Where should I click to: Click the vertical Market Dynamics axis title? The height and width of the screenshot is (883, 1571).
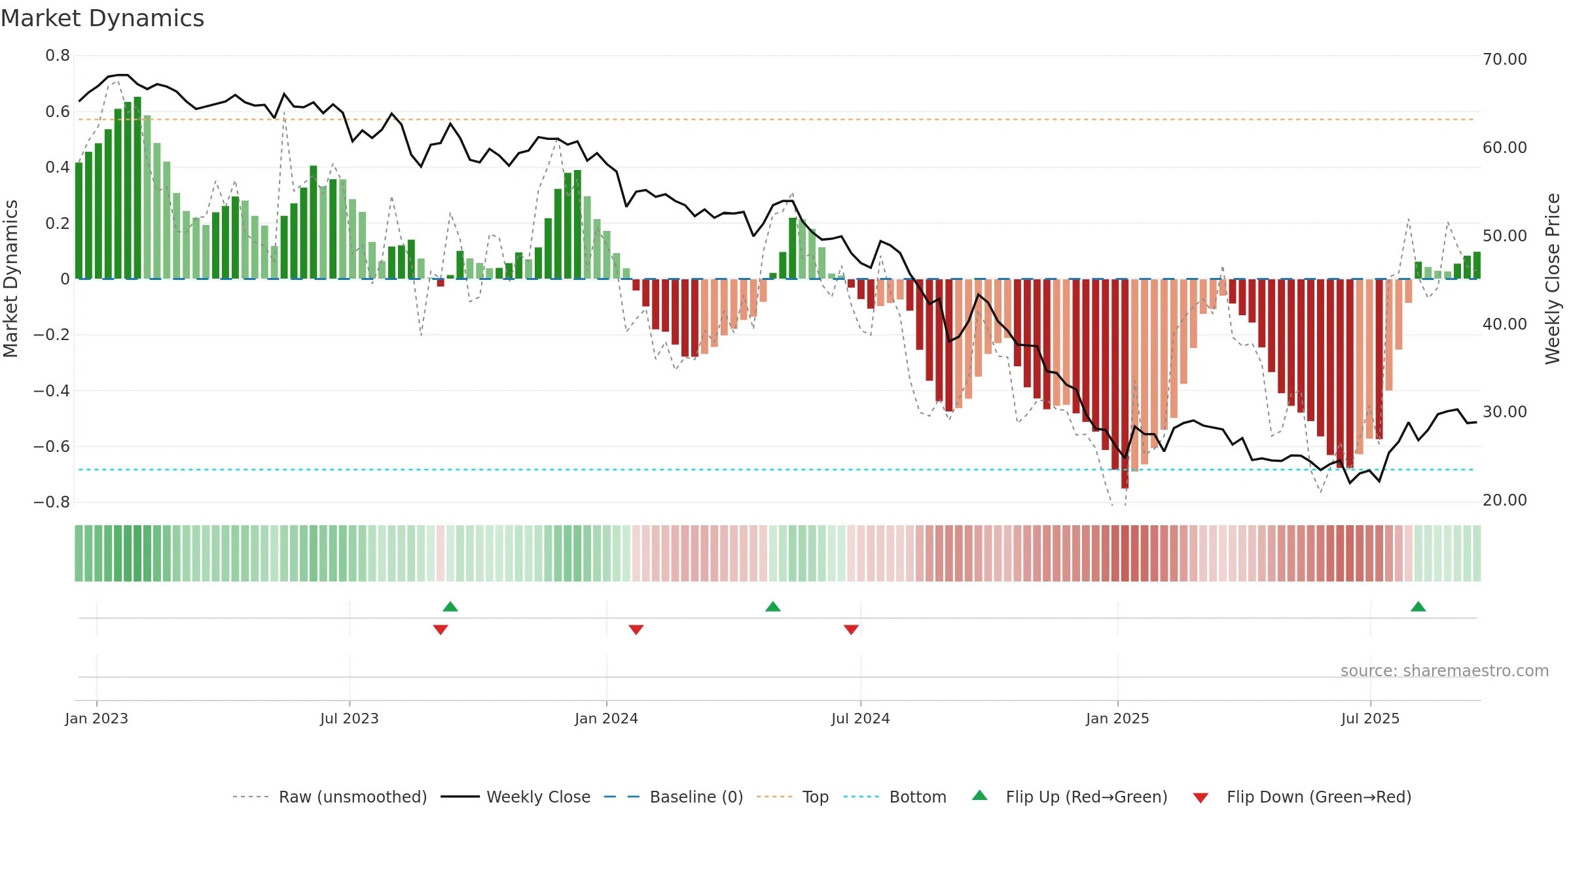coord(11,279)
